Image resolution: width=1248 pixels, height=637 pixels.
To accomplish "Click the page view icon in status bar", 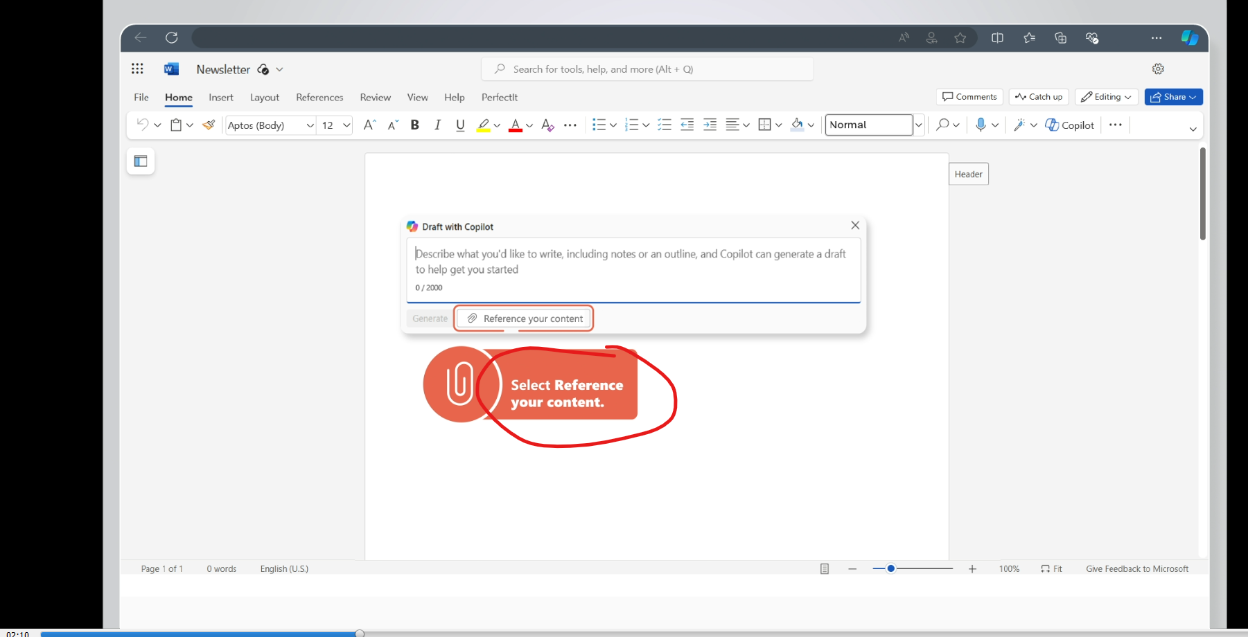I will coord(825,569).
